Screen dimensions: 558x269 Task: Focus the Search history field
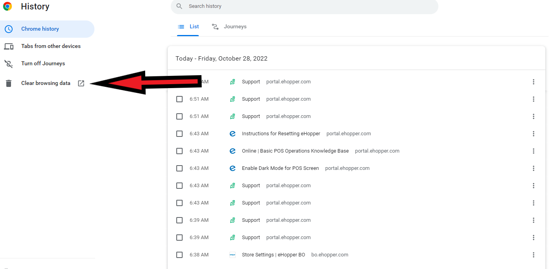304,6
